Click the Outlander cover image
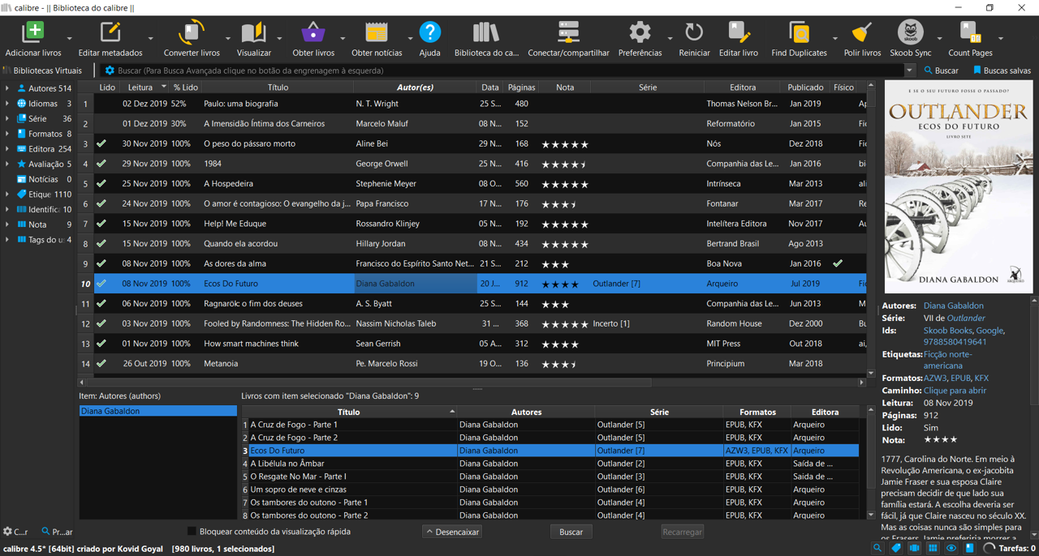 pos(959,186)
